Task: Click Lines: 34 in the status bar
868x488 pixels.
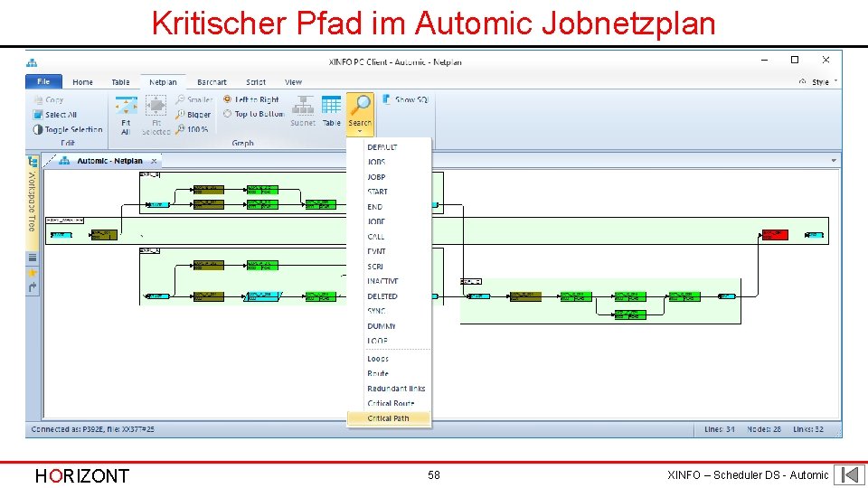Action: point(719,429)
